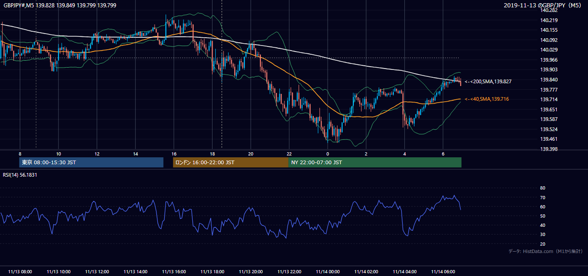
Task: Click price level 139.398 on the axis
Action: click(548, 149)
